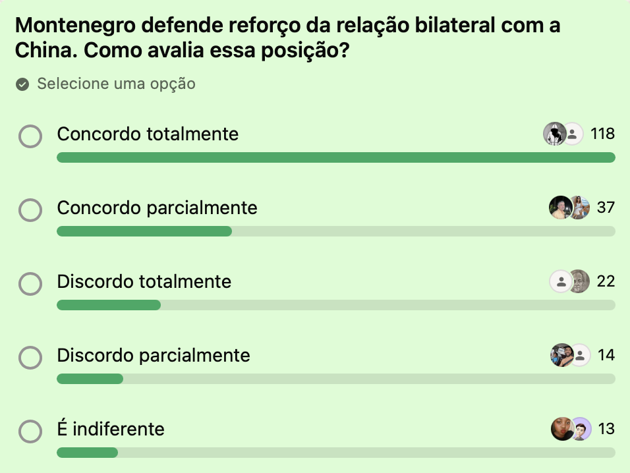Select the Concordo totalmente radio button
The height and width of the screenshot is (473, 630).
[x=30, y=136]
